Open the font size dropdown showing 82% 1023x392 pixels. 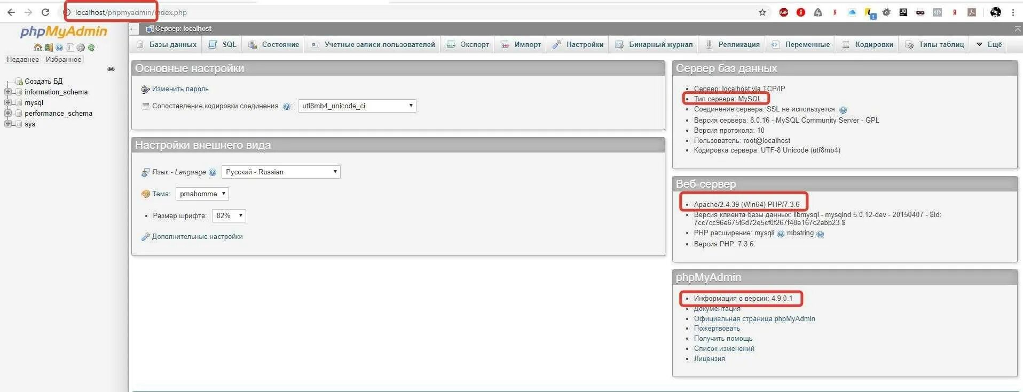pyautogui.click(x=229, y=215)
